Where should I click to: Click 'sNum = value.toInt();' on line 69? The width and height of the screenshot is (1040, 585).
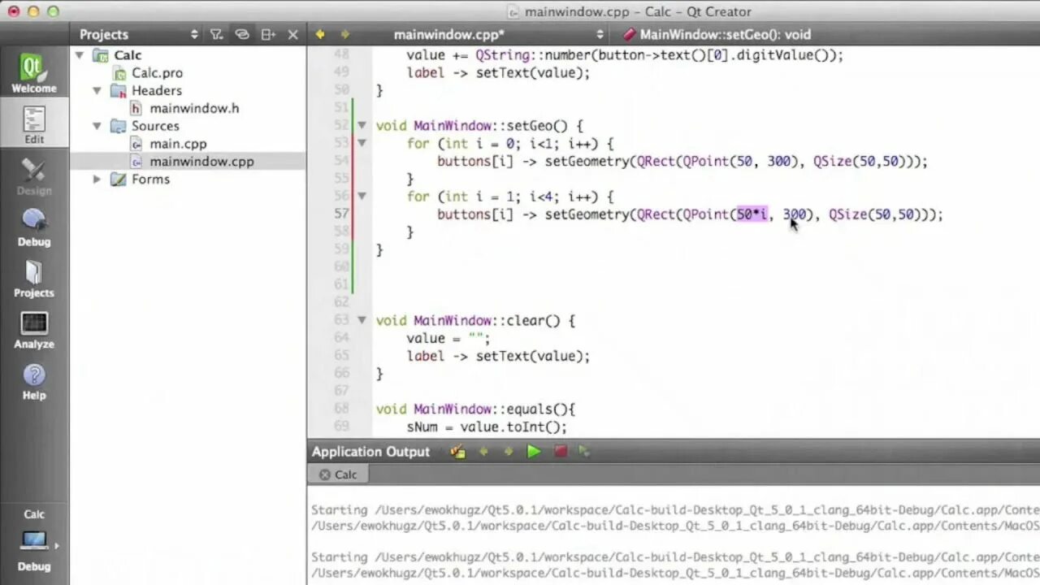[x=487, y=427]
